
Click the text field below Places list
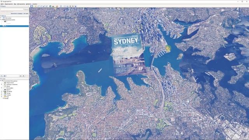tap(13, 76)
